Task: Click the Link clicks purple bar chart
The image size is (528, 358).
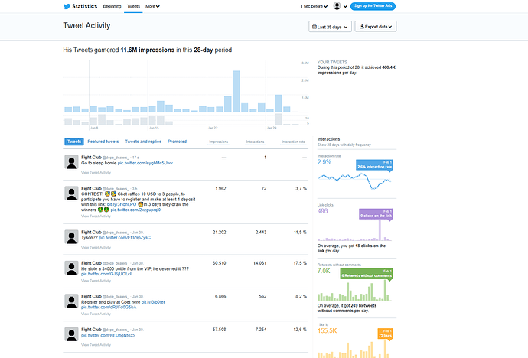Action: tap(354, 231)
